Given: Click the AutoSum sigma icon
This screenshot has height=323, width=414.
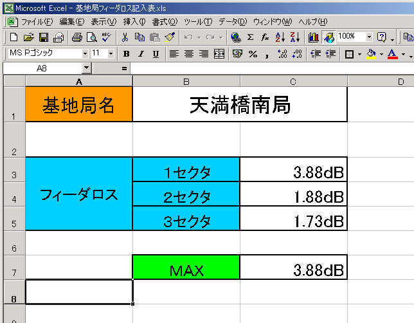Looking at the screenshot, I should 250,37.
